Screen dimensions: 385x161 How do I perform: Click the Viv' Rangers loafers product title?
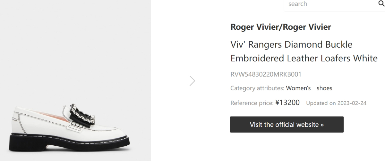291,44
